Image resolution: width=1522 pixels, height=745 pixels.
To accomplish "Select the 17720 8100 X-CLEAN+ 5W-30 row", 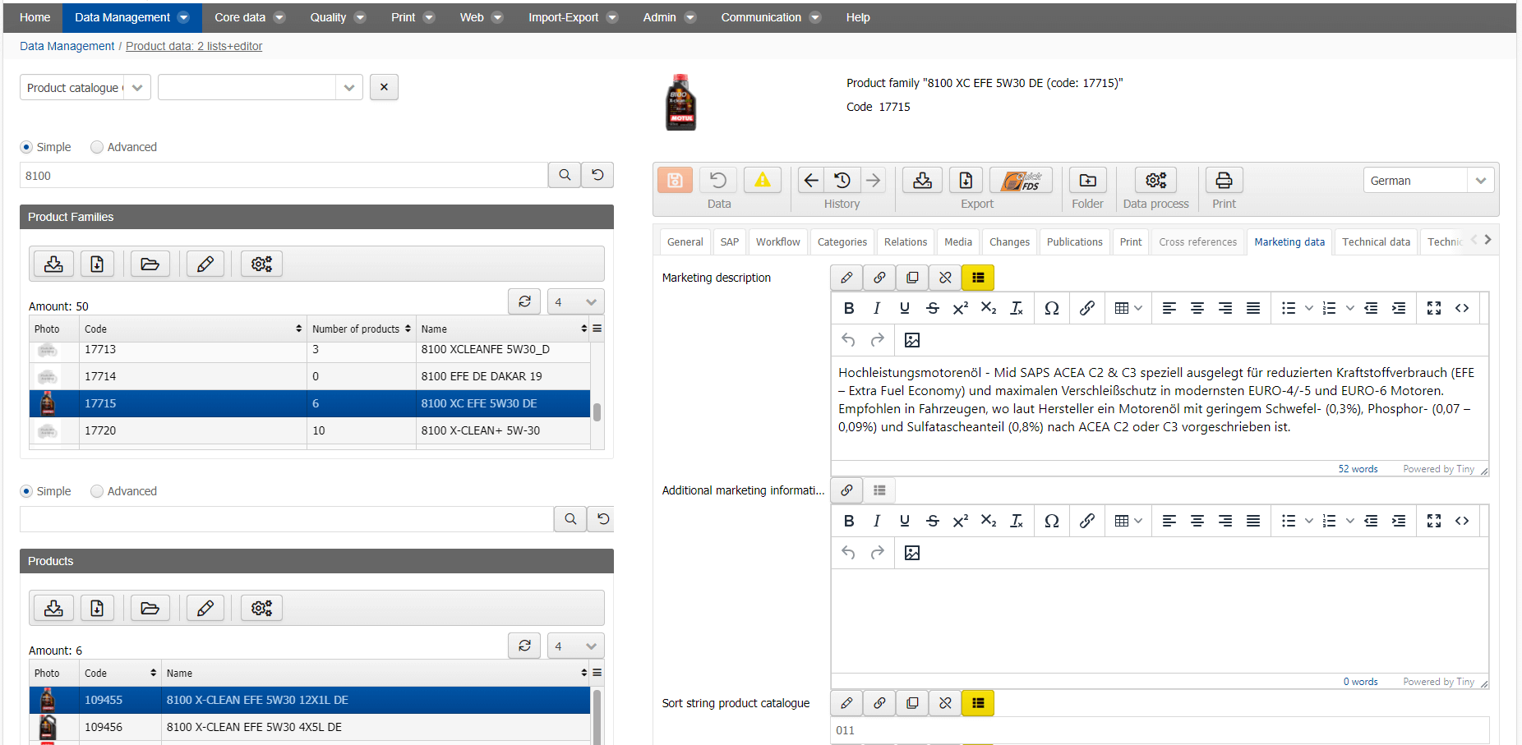I will point(310,430).
